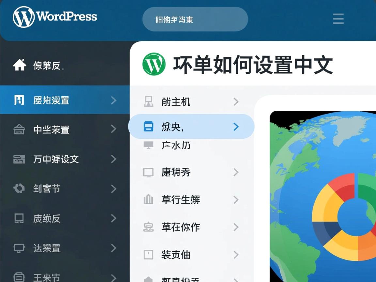Select the display icon beside 达枈置
This screenshot has height=282, width=376.
point(20,248)
